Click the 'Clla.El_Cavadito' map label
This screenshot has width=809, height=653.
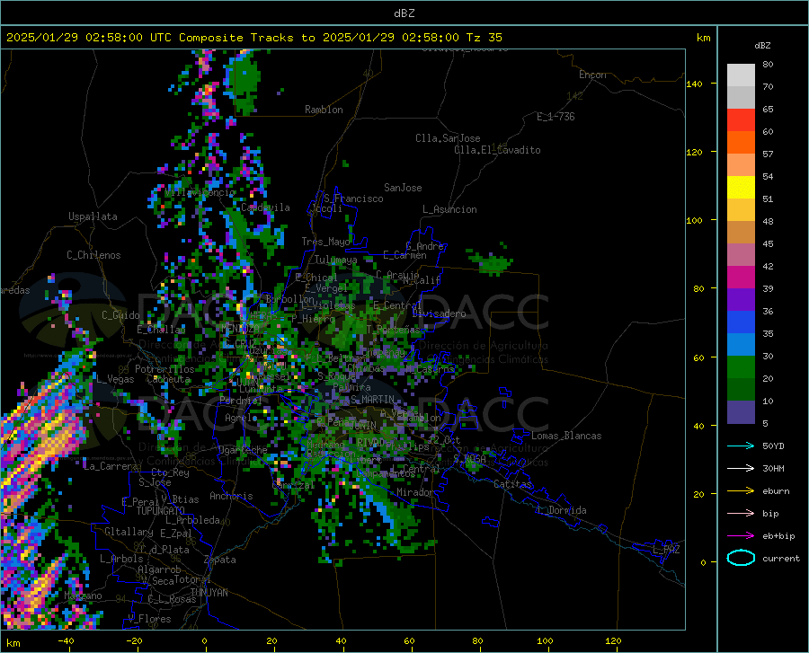497,150
